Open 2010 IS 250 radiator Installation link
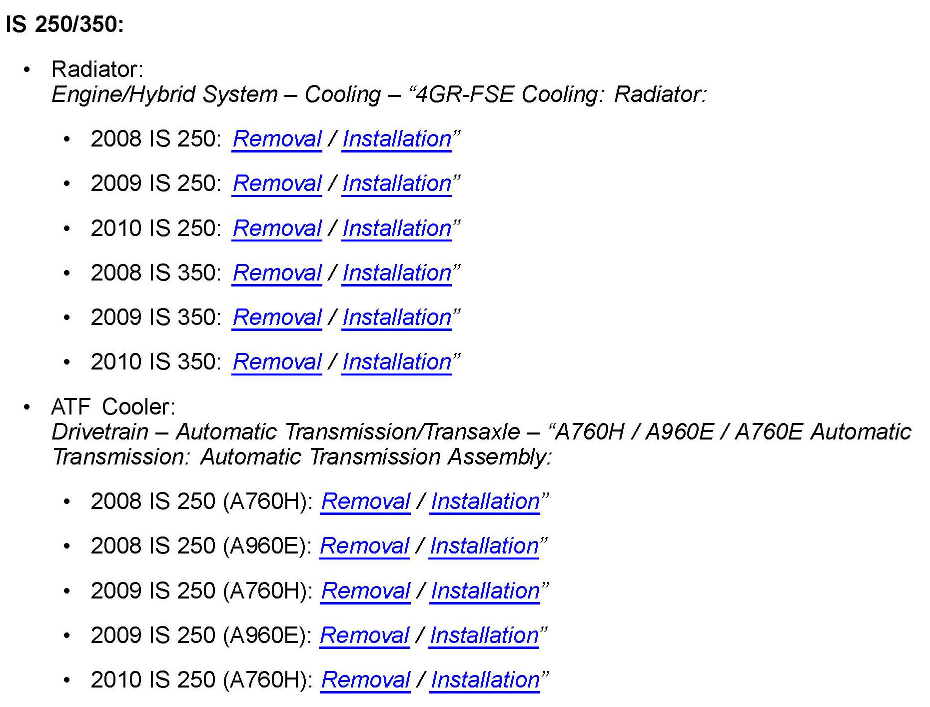The image size is (930, 707). (397, 228)
